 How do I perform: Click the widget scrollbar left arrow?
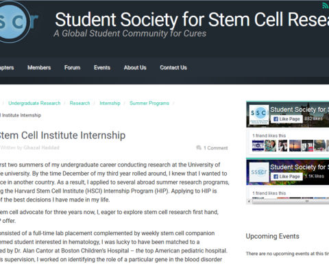[249, 202]
